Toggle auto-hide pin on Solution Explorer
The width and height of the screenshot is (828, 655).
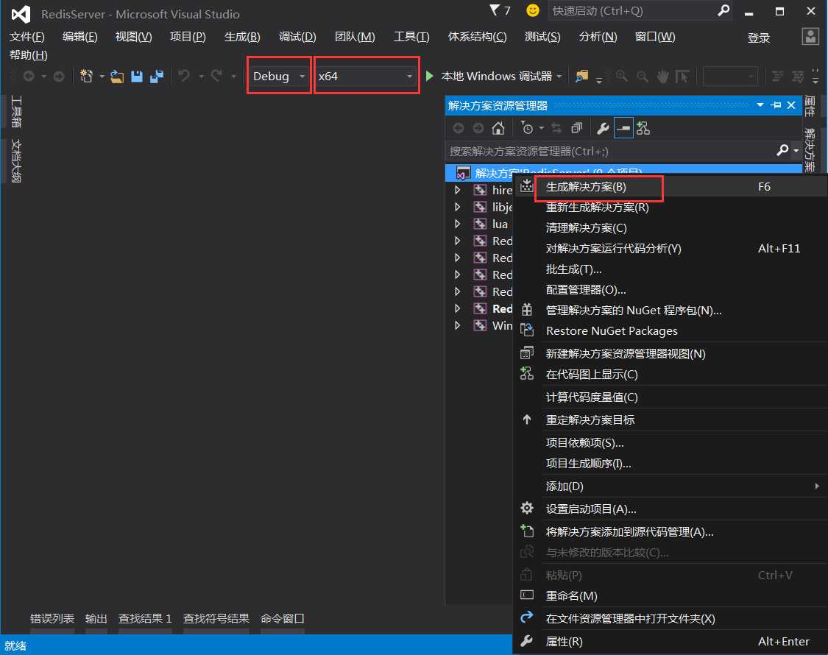click(x=776, y=105)
